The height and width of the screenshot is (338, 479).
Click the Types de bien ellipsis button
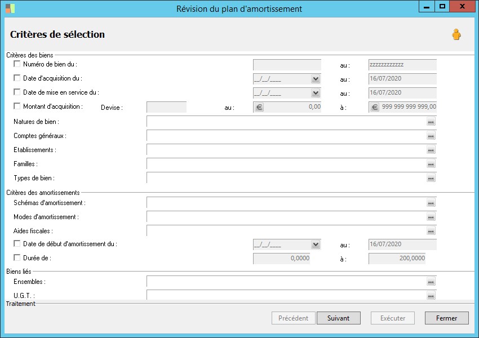tap(431, 178)
